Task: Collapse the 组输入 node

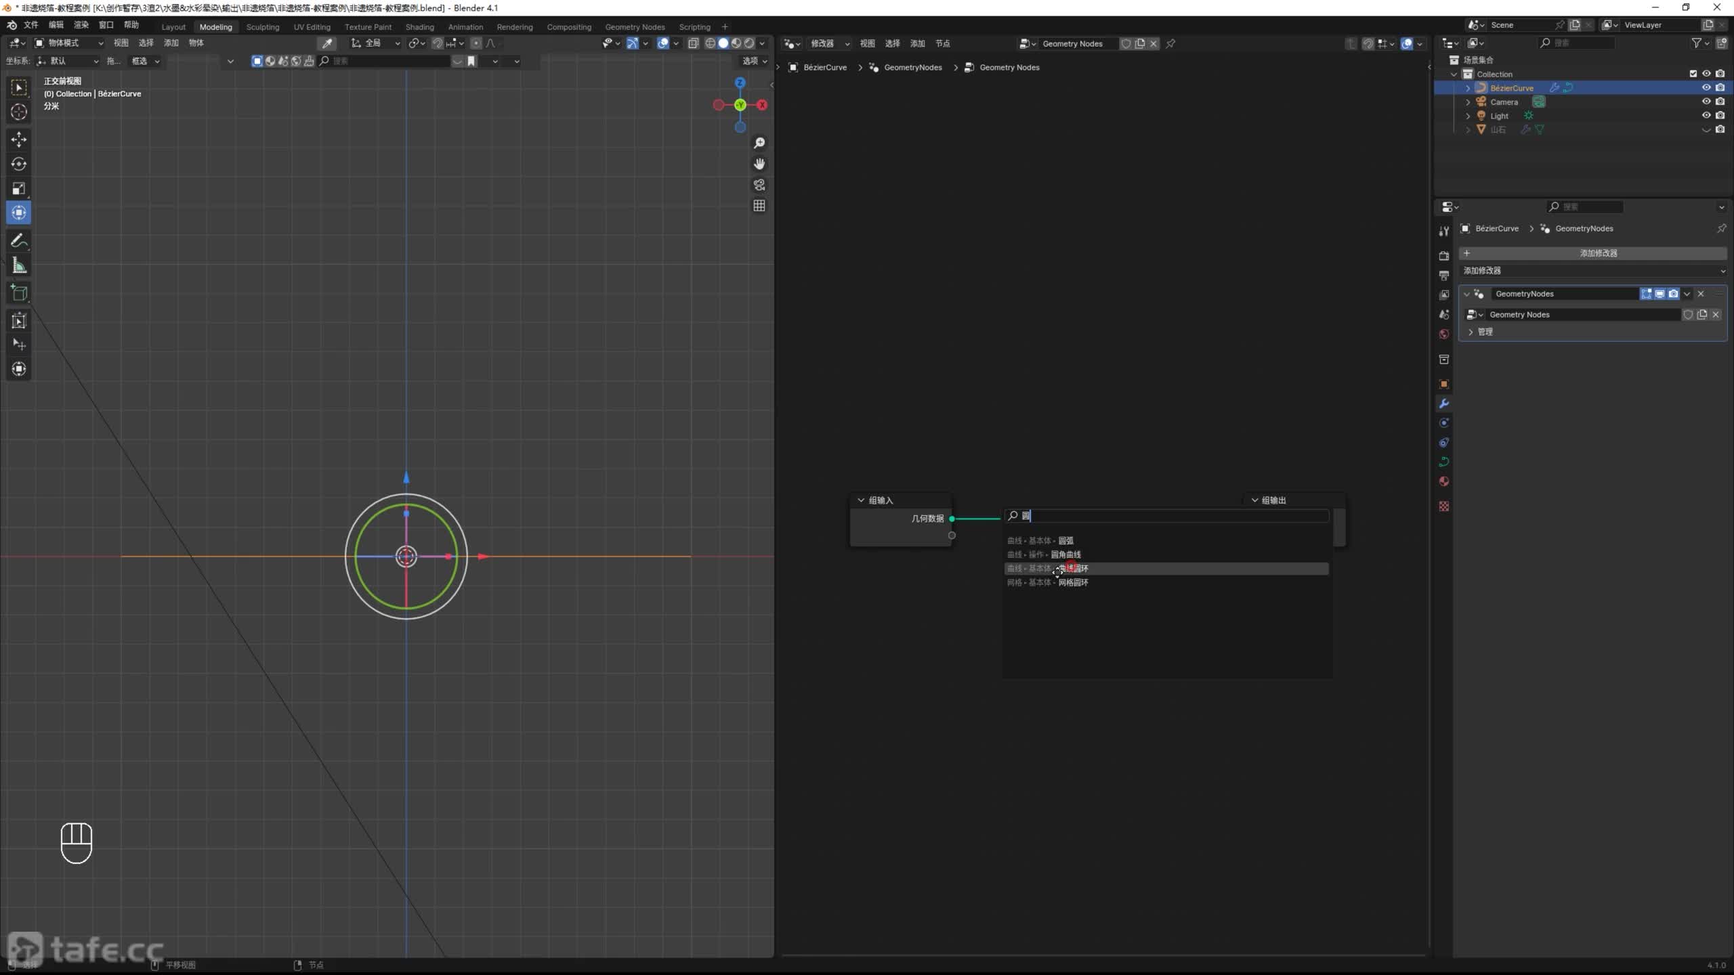Action: 861,500
